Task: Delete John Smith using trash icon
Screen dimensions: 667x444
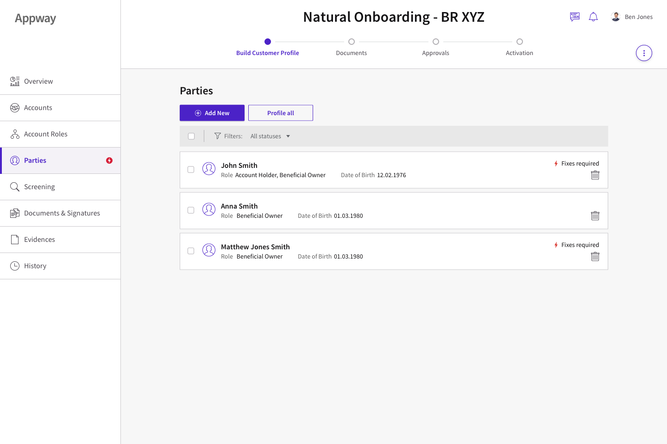Action: click(595, 175)
